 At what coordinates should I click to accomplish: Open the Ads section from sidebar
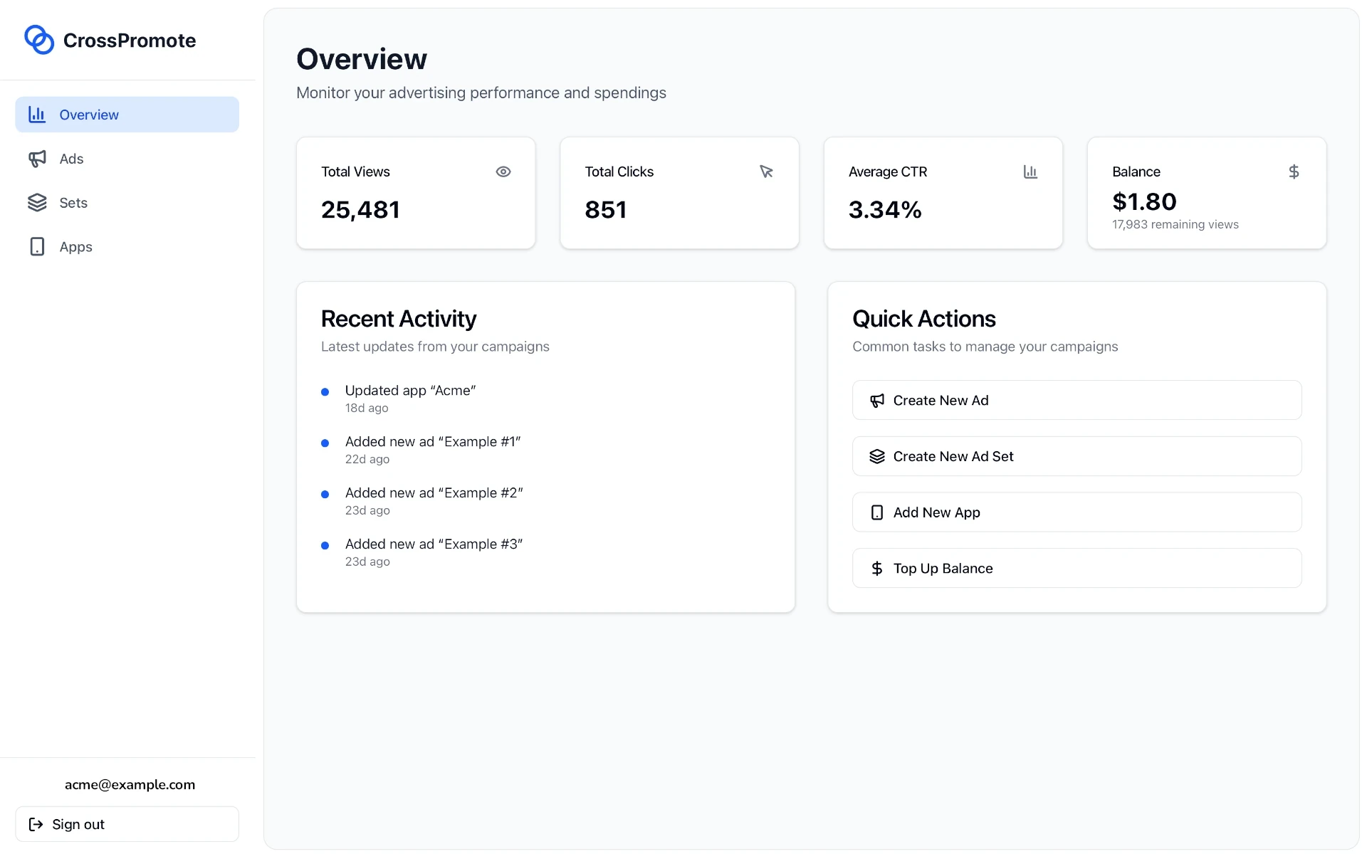[x=71, y=158]
